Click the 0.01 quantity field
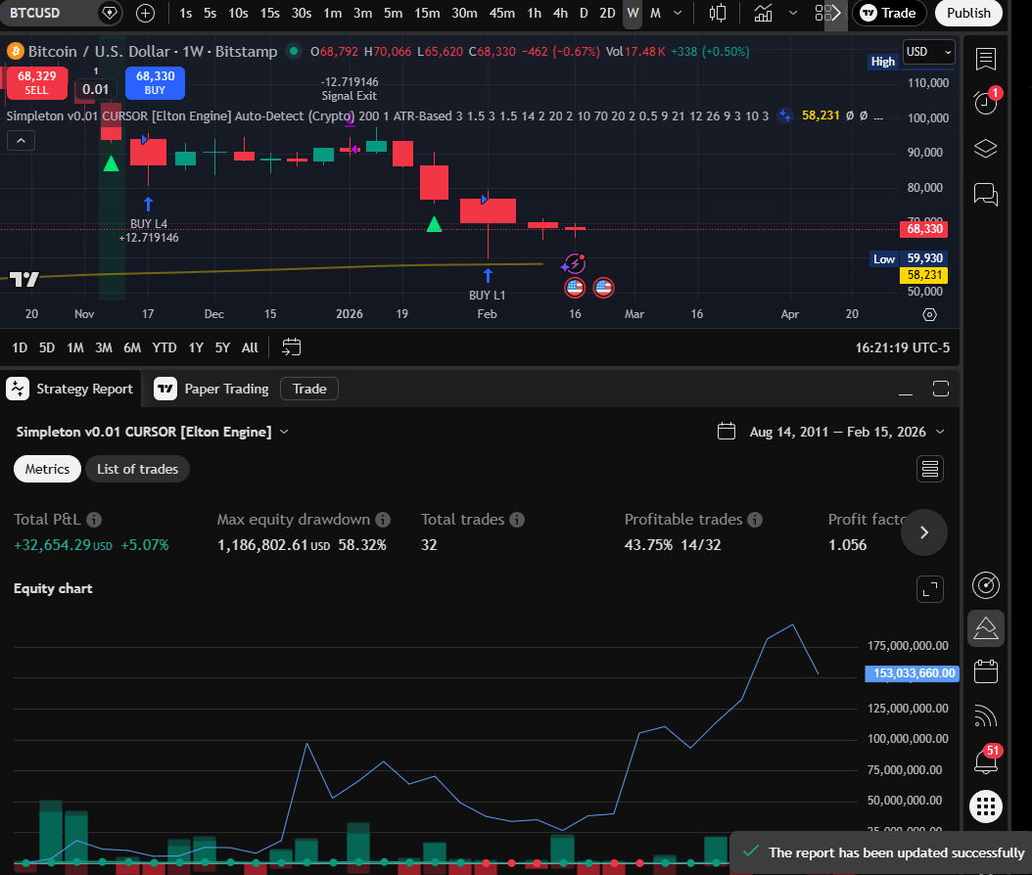This screenshot has width=1032, height=875. (96, 88)
